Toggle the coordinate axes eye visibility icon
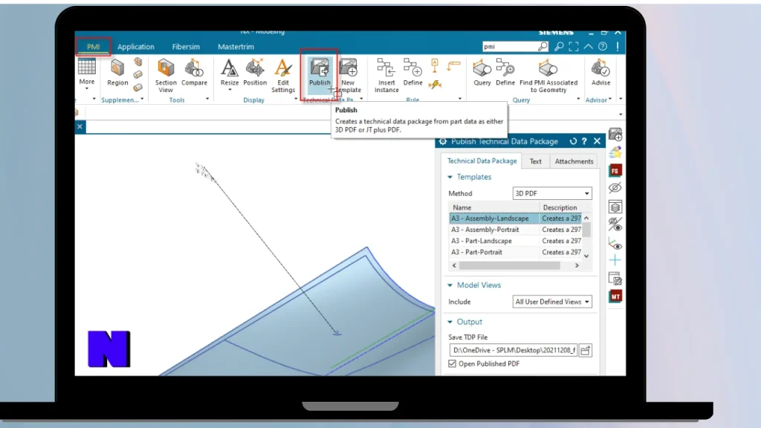Screen dimensions: 761x428 615,244
